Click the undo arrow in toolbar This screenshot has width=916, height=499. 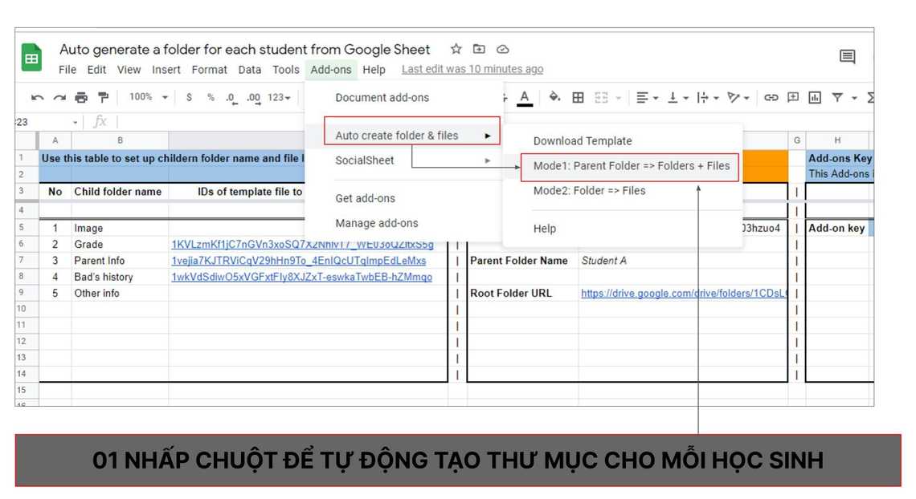point(37,98)
